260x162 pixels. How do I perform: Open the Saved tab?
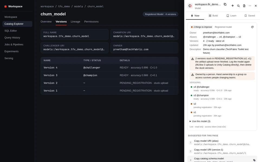(249, 16)
